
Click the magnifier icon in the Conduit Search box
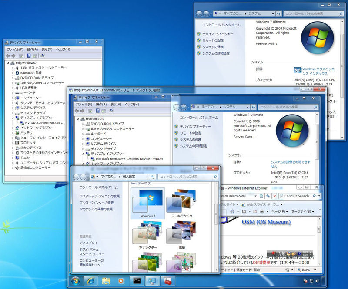[x=314, y=196]
